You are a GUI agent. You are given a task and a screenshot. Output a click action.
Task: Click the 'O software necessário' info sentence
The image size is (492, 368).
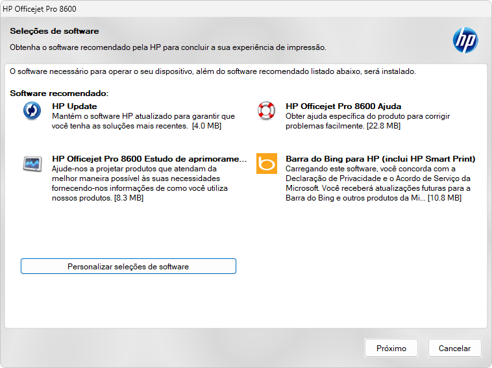click(213, 71)
